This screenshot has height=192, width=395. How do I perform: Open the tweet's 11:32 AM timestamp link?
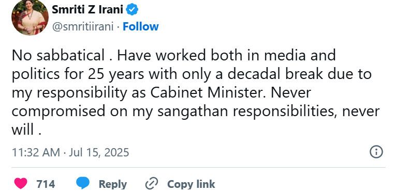(x=36, y=152)
